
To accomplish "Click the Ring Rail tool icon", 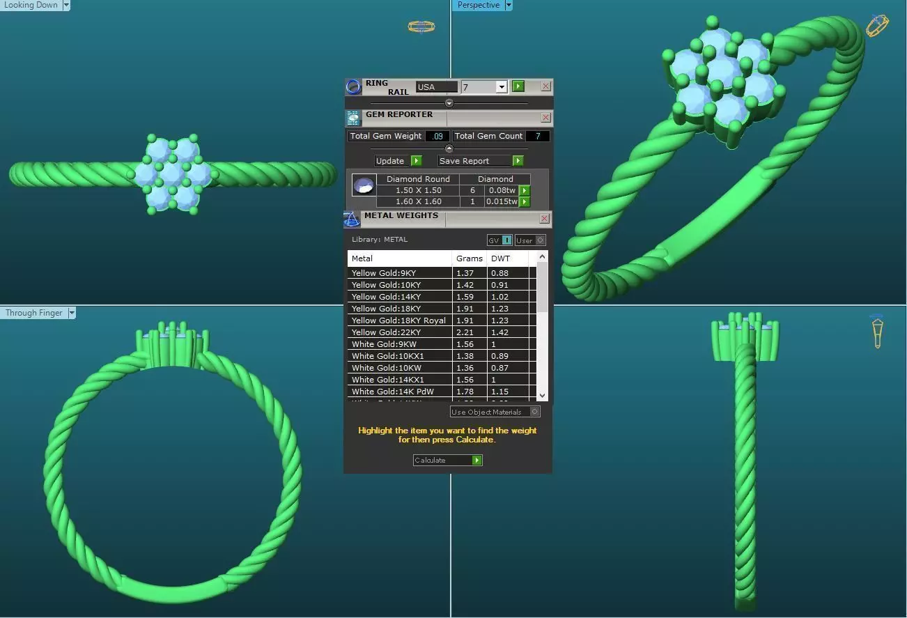I will (x=353, y=86).
